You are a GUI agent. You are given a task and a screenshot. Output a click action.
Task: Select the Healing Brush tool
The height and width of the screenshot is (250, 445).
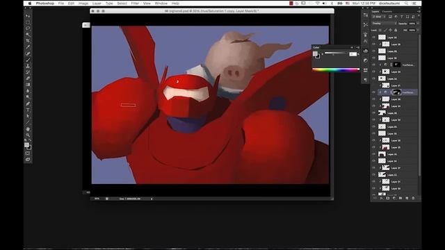point(28,53)
